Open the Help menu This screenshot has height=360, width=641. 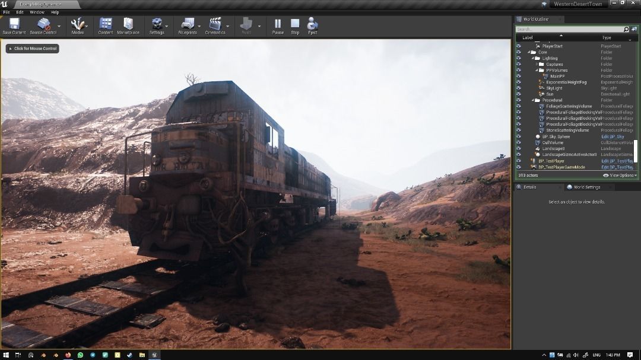[x=55, y=12]
